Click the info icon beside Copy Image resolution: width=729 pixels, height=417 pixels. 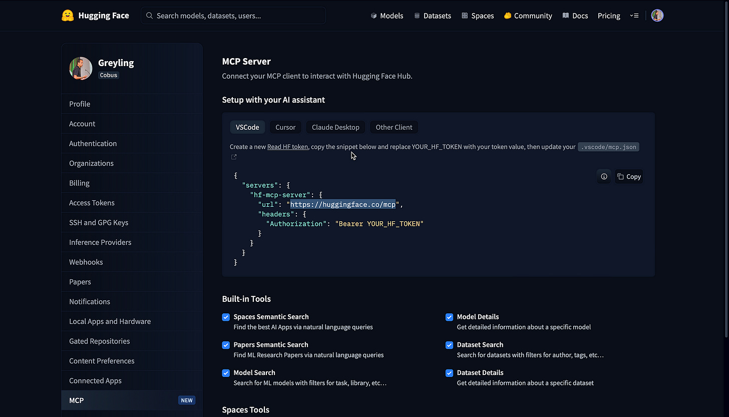(x=604, y=176)
